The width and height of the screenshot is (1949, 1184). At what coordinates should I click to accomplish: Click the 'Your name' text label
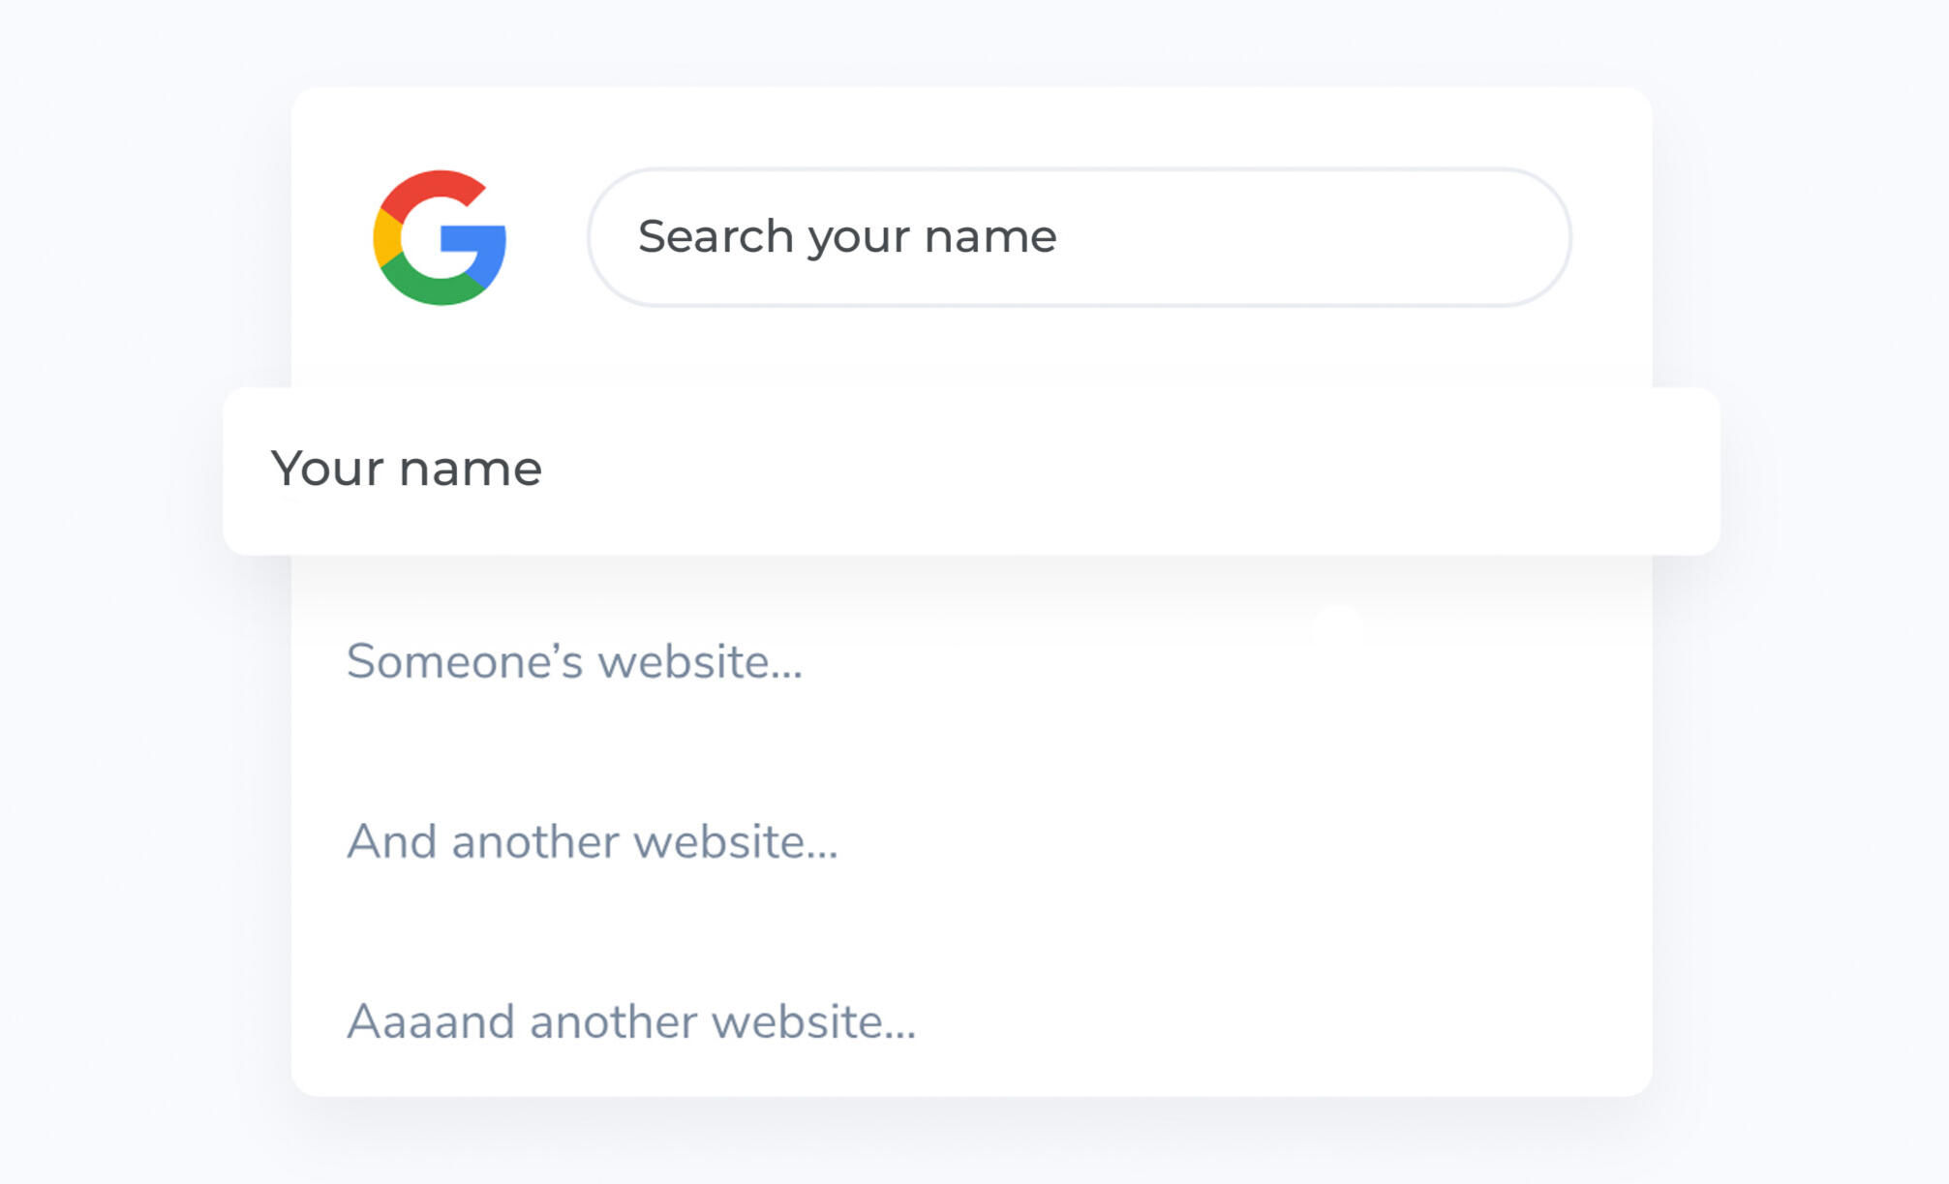pyautogui.click(x=406, y=470)
